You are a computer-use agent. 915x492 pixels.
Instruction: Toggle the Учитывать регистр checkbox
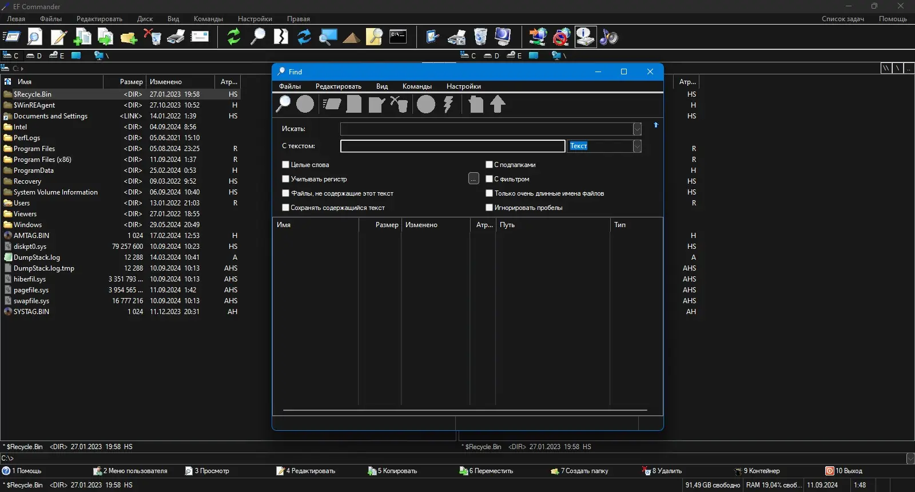click(x=285, y=179)
